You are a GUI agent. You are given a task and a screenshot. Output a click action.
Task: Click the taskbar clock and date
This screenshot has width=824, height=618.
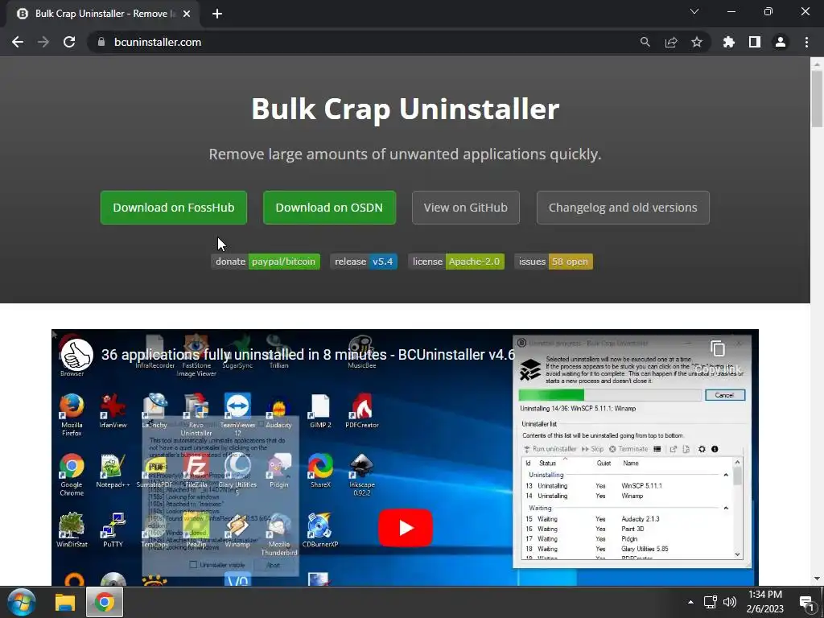[765, 602]
